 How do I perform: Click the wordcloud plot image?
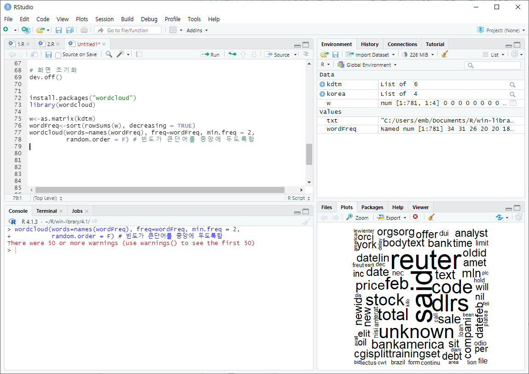point(421,297)
